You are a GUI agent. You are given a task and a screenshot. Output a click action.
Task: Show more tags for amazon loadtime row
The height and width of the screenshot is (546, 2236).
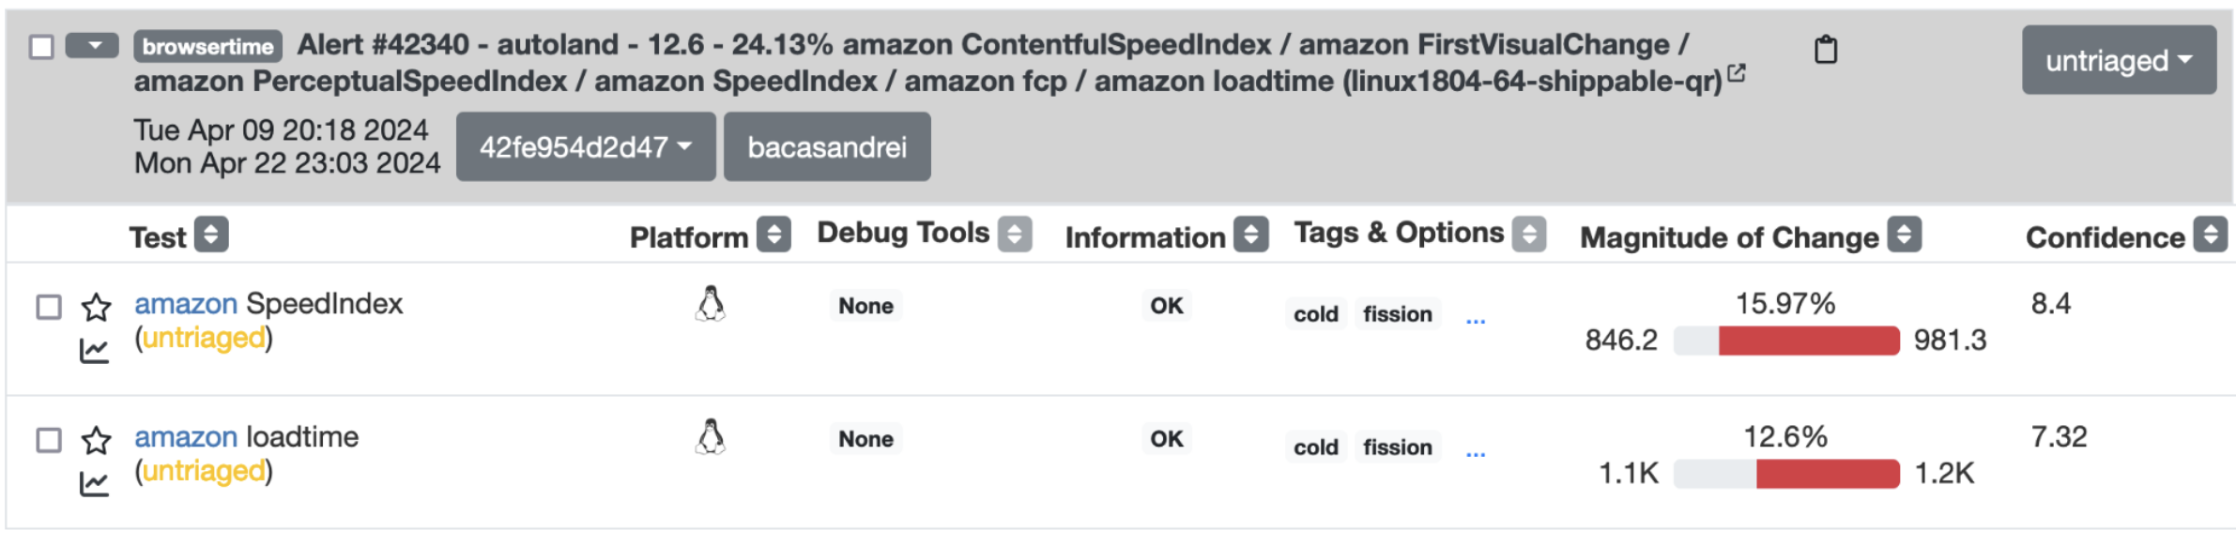(1476, 453)
